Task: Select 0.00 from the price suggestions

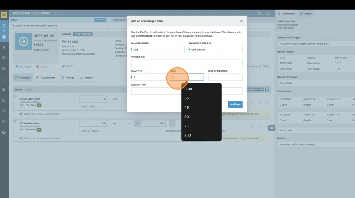Action: point(188,89)
